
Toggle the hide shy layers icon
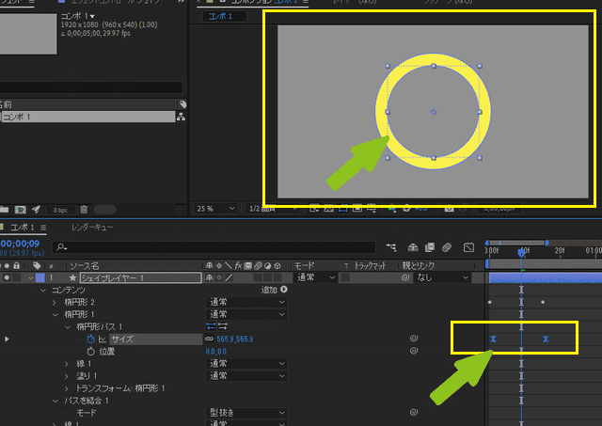coord(413,247)
